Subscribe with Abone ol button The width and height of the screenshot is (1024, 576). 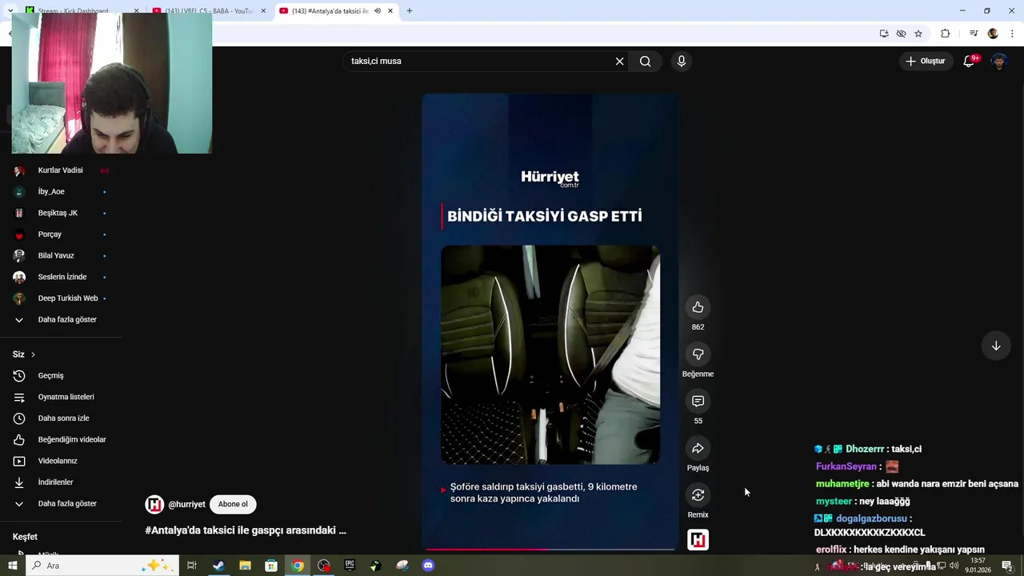pos(233,504)
